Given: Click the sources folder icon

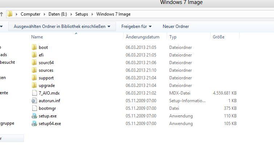Looking at the screenshot, I should click(34, 70).
